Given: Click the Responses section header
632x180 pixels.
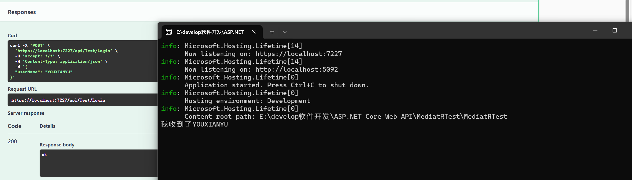Looking at the screenshot, I should coord(22,12).
